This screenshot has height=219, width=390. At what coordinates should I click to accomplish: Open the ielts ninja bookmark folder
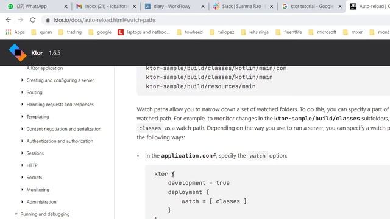pyautogui.click(x=255, y=32)
